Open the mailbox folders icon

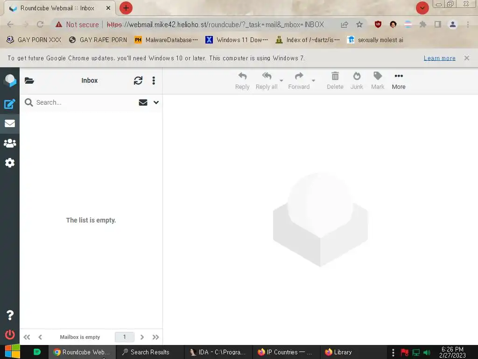click(29, 80)
